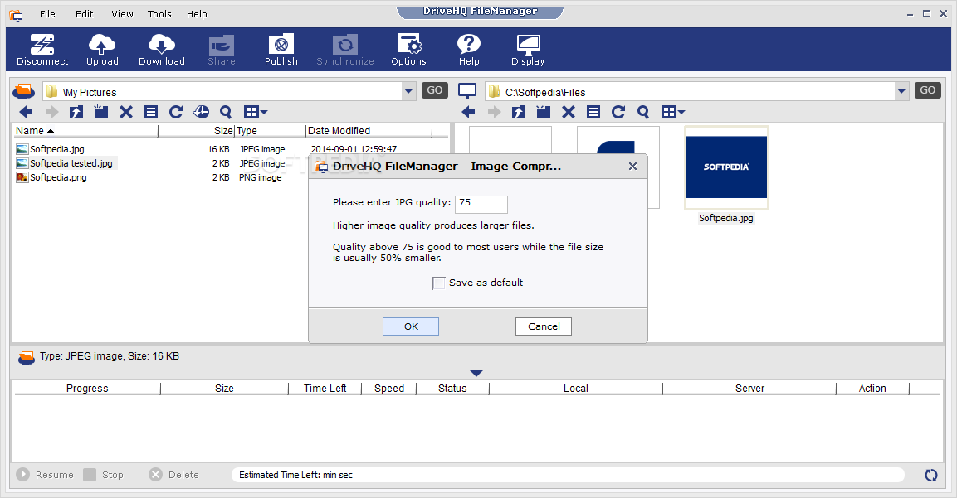Go up one folder in remote pane
Viewport: 957px width, 498px height.
pos(76,112)
